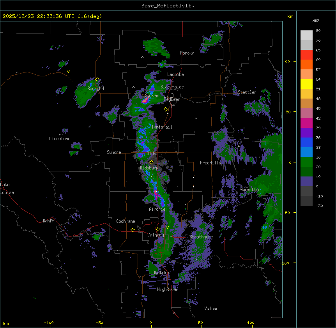Select the red legend swatch between 65 and 60
Image resolution: width=336 pixels, height=328 pixels.
point(306,55)
